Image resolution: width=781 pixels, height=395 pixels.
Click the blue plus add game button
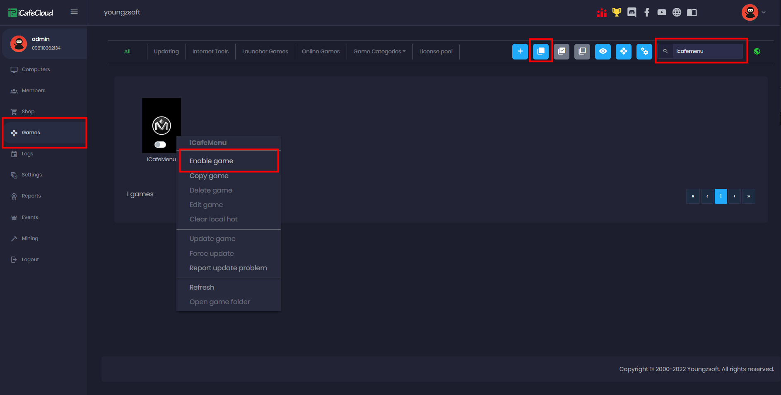click(x=520, y=52)
